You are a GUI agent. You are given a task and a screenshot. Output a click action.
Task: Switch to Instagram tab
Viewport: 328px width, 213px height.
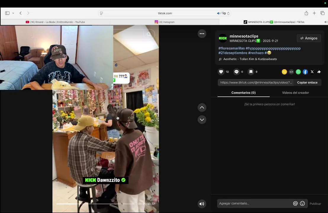165,22
